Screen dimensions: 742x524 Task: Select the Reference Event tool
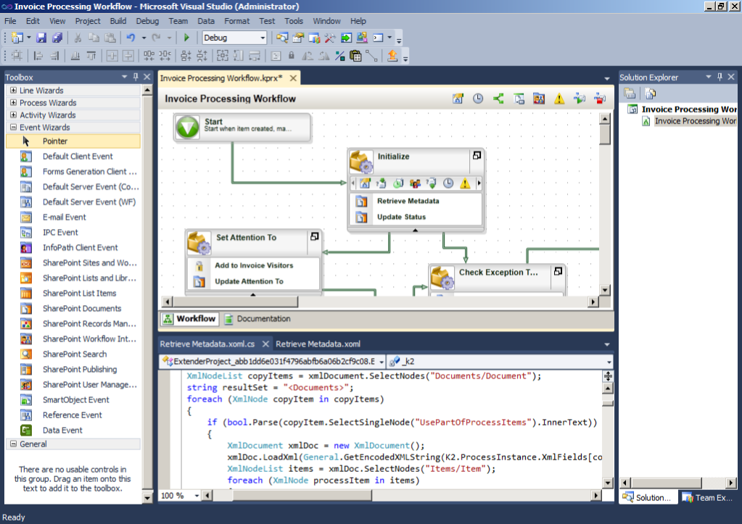(73, 415)
